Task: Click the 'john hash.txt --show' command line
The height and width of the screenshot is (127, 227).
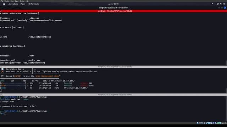Action: [17, 99]
